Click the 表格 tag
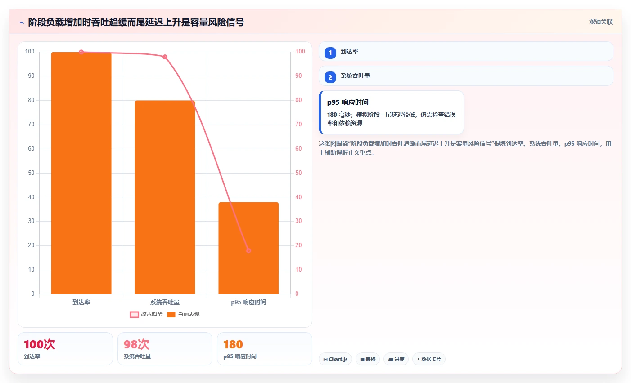631x383 pixels. [x=368, y=359]
